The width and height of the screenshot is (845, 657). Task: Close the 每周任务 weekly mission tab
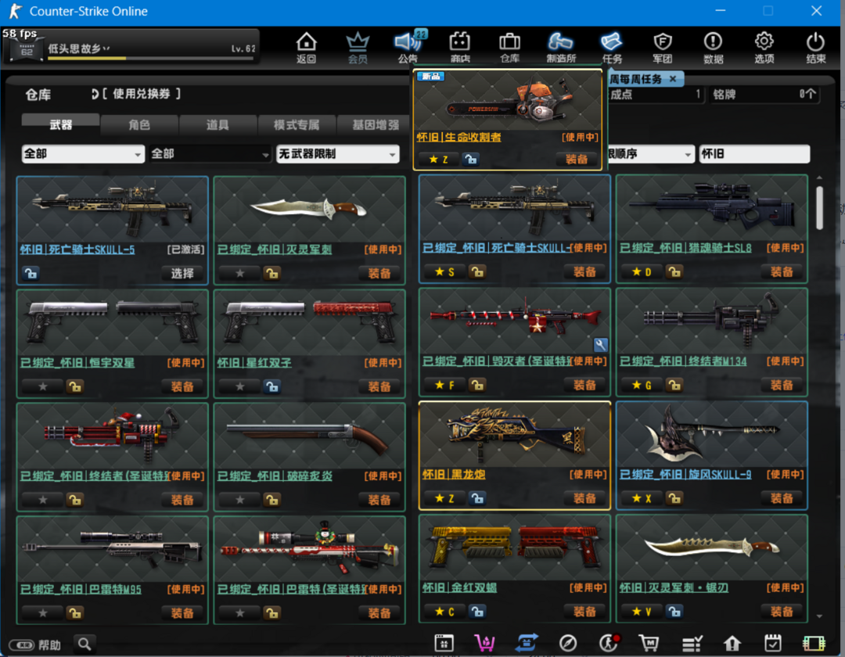[673, 79]
